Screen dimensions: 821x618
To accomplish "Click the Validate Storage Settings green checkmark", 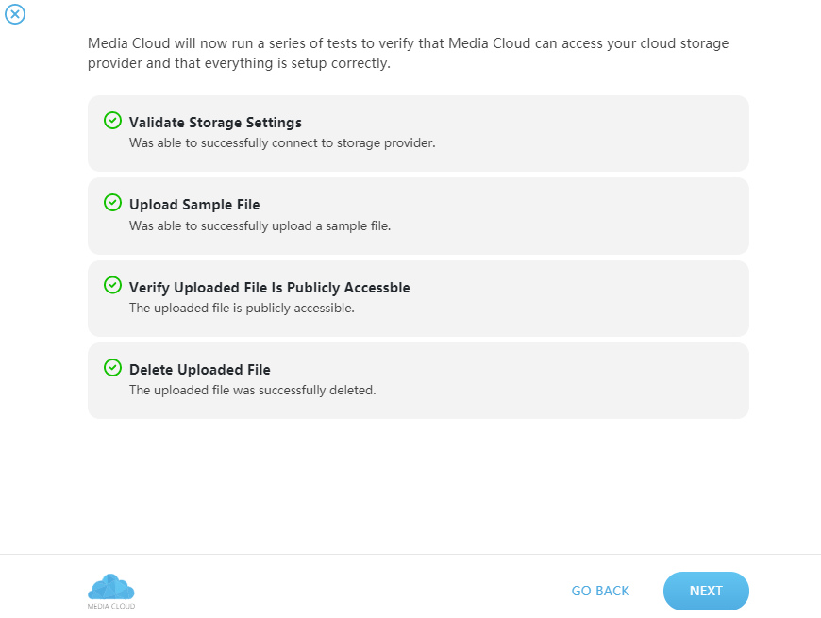I will tap(112, 121).
